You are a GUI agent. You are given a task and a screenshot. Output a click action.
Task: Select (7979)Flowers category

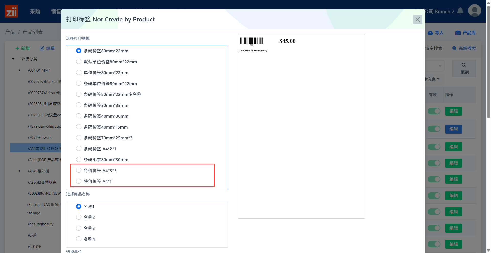[40, 138]
